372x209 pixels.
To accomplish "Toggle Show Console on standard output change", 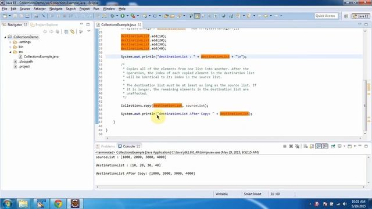I will pos(318,146).
